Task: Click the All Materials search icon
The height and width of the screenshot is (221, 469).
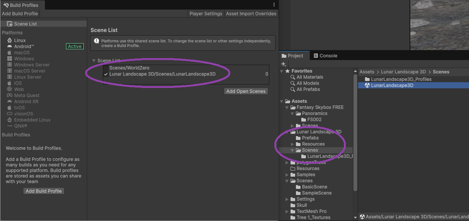Action: [x=293, y=77]
